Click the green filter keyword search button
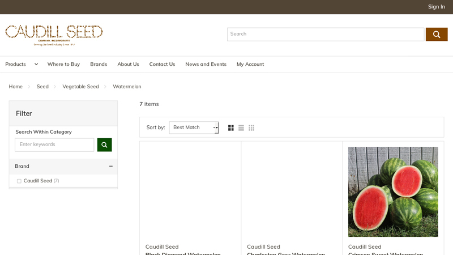 coord(104,145)
